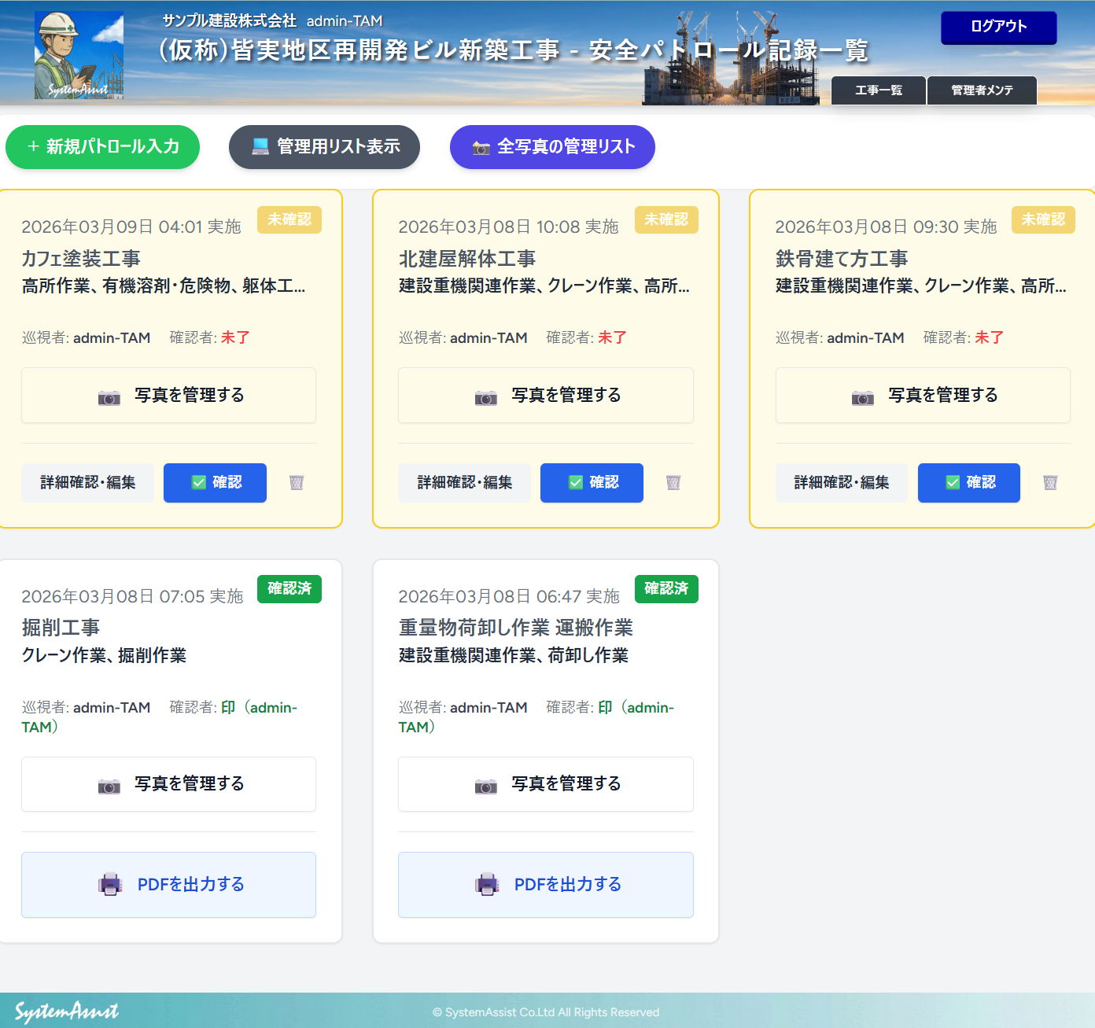Click trash icon on 鉄骨建て方工事 card

(x=1050, y=483)
